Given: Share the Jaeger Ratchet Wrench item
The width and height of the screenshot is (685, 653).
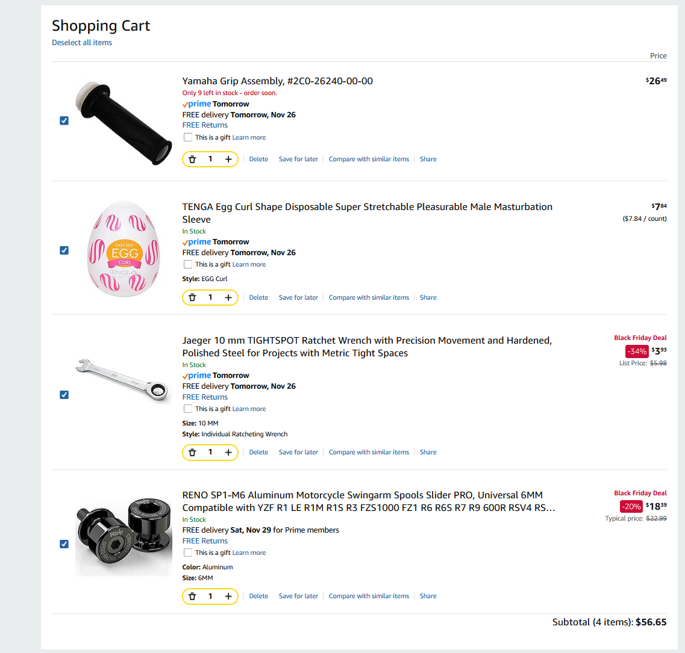Looking at the screenshot, I should tap(428, 453).
